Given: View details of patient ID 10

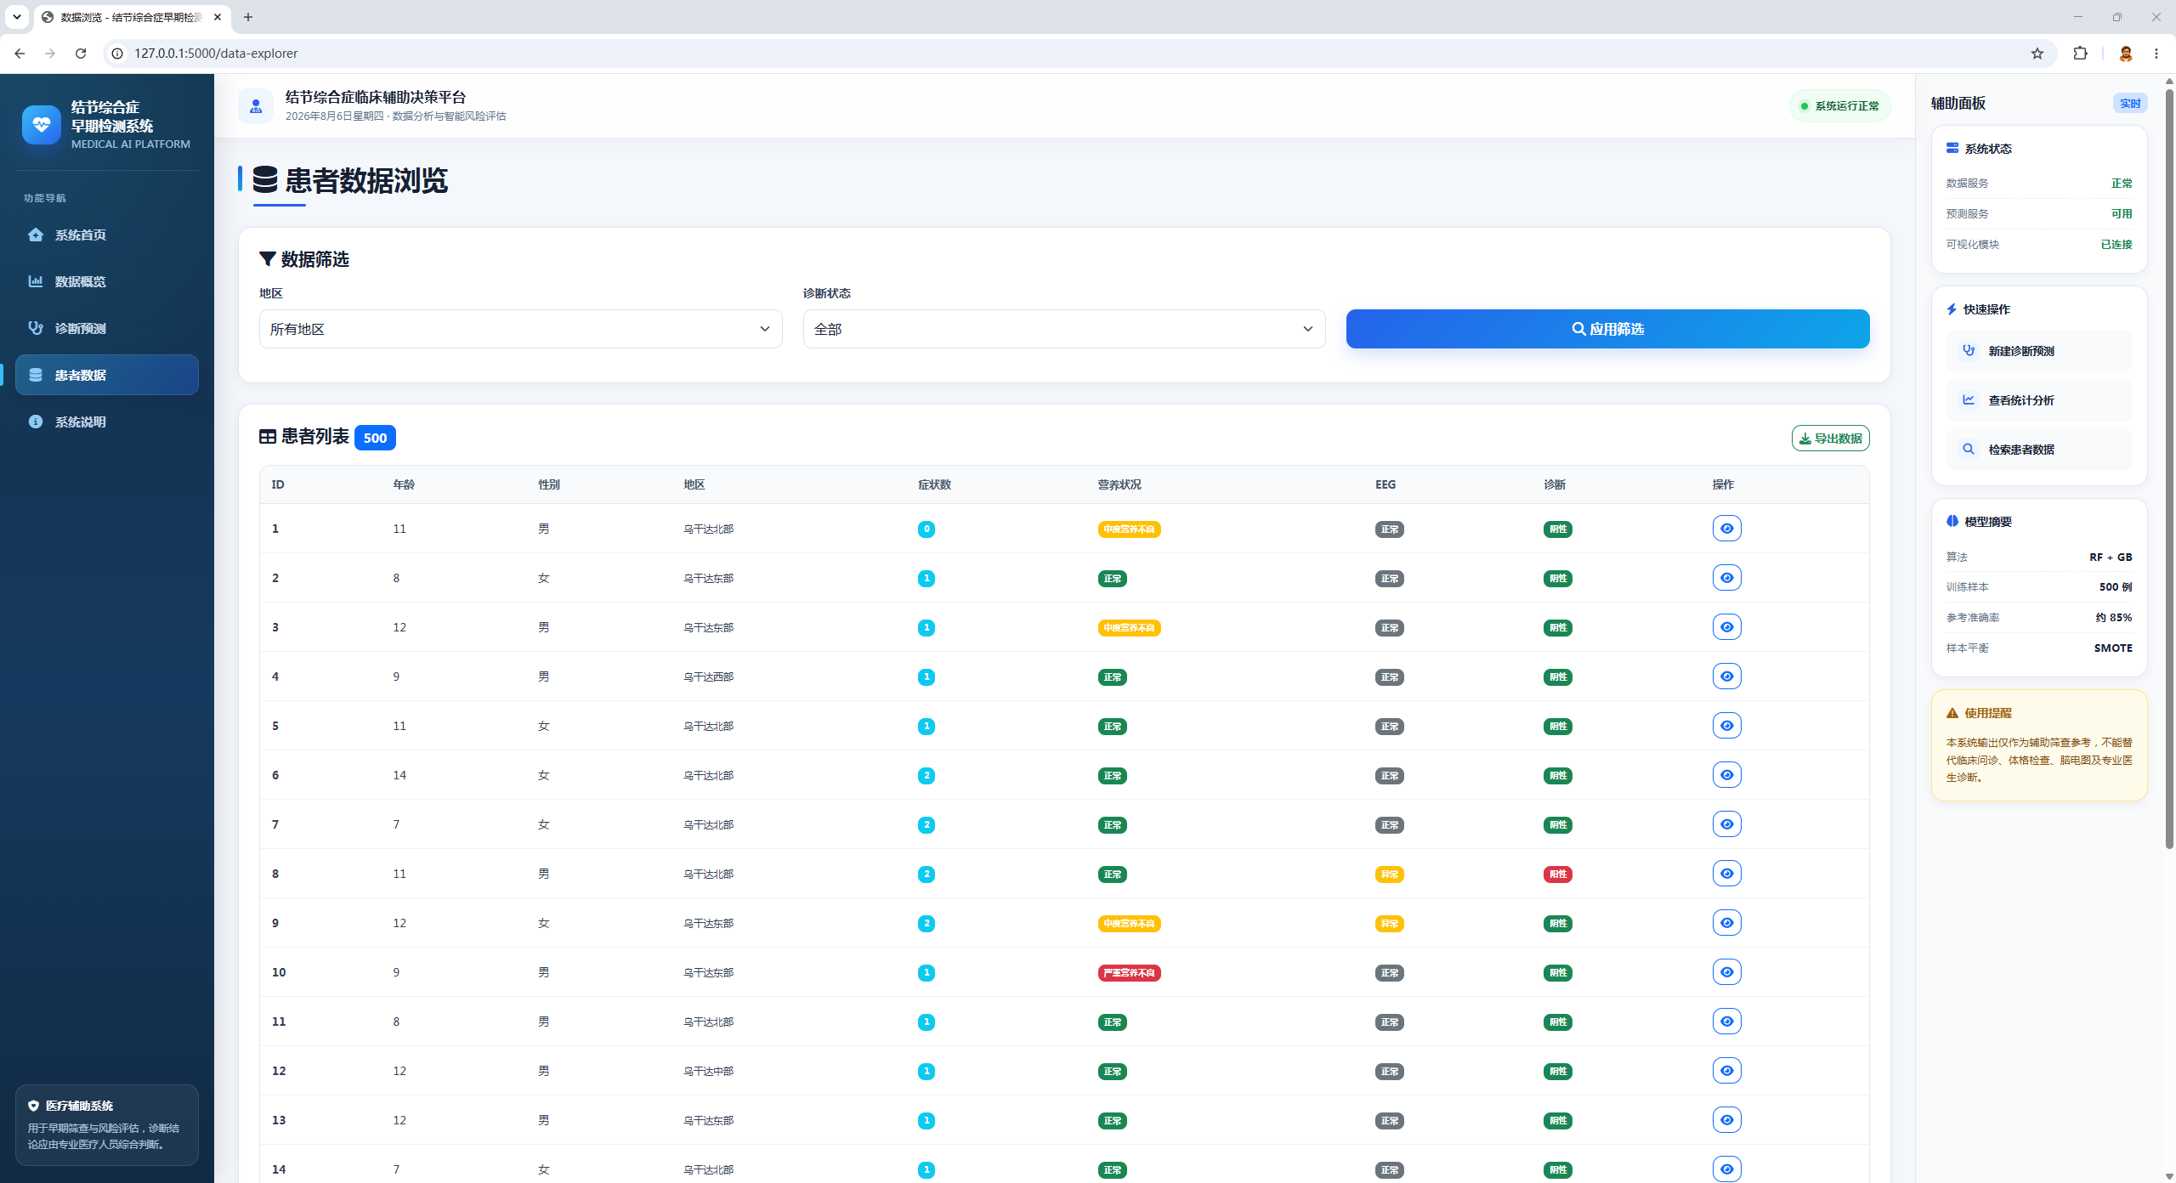Looking at the screenshot, I should [x=1726, y=972].
